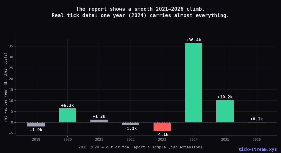Select the '+6.3k' label
The width and height of the screenshot is (281, 153).
(67, 105)
